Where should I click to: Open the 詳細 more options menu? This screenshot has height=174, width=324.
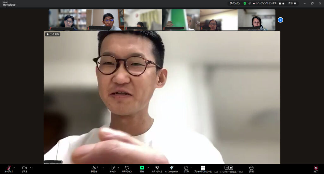point(251,168)
